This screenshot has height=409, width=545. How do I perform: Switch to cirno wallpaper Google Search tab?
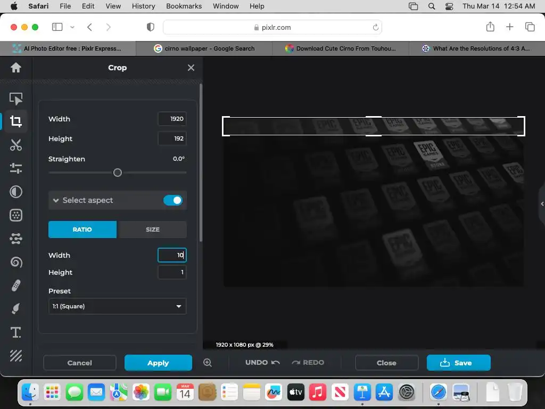point(204,48)
